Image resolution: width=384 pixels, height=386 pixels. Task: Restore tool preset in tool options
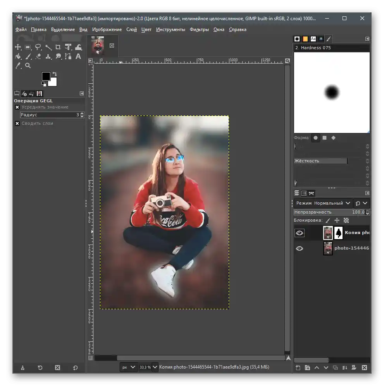point(40,367)
